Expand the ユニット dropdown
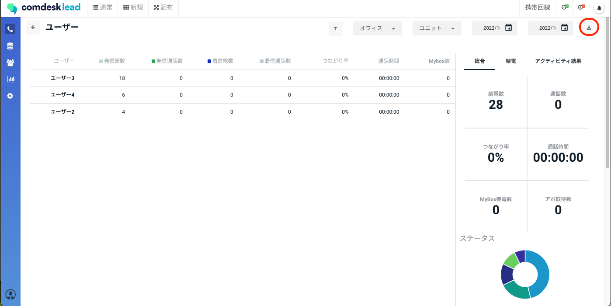This screenshot has width=611, height=306. [437, 28]
